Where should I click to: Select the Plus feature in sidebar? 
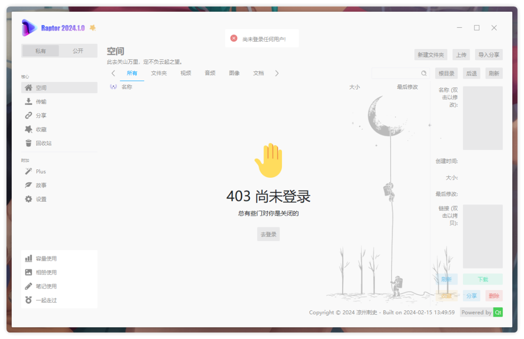(x=40, y=171)
